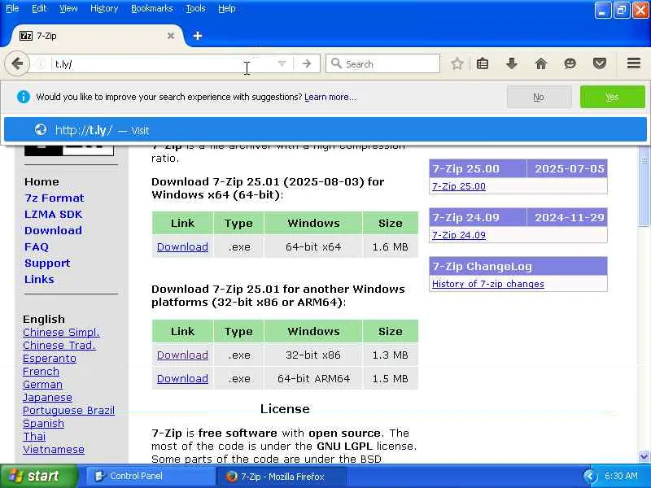Viewport: 651px width, 488px height.
Task: Click the info icon in suggestions bar
Action: click(x=24, y=97)
